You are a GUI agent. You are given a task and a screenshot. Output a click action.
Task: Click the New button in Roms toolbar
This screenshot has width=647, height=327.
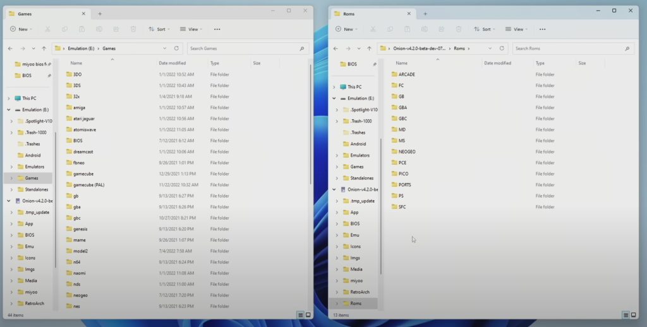(x=346, y=29)
